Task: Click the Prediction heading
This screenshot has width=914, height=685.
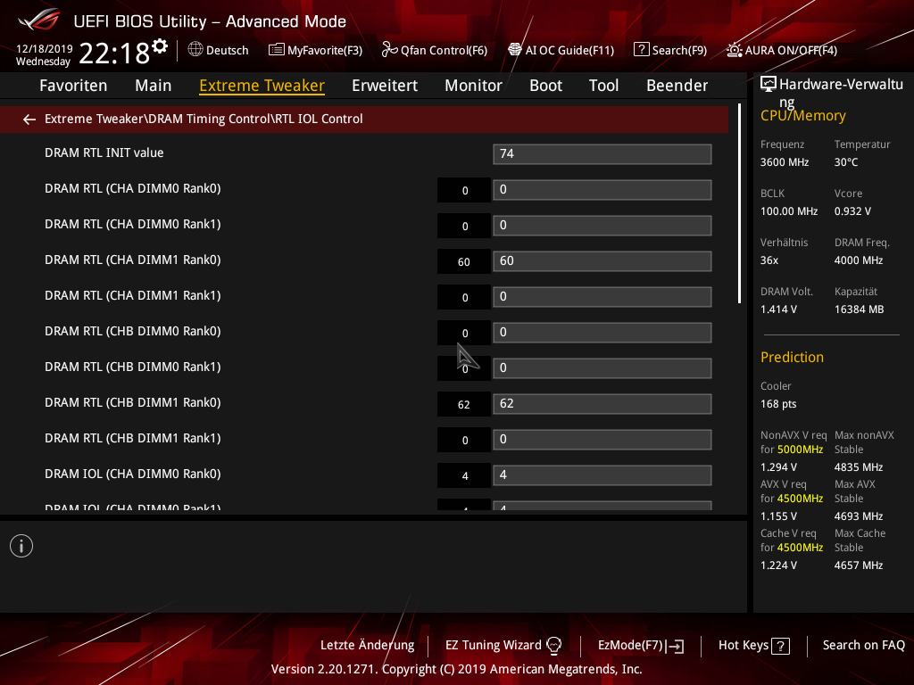Action: click(792, 357)
